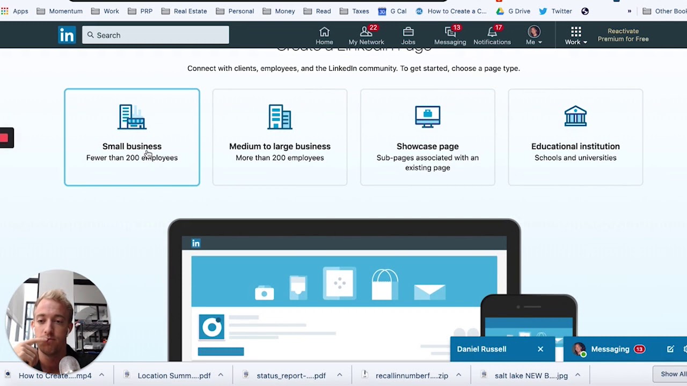Open My Network
This screenshot has height=386, width=687.
click(366, 36)
